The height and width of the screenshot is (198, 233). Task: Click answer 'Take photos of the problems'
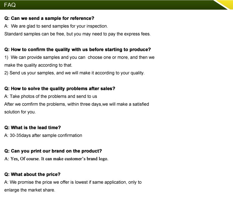51,96
